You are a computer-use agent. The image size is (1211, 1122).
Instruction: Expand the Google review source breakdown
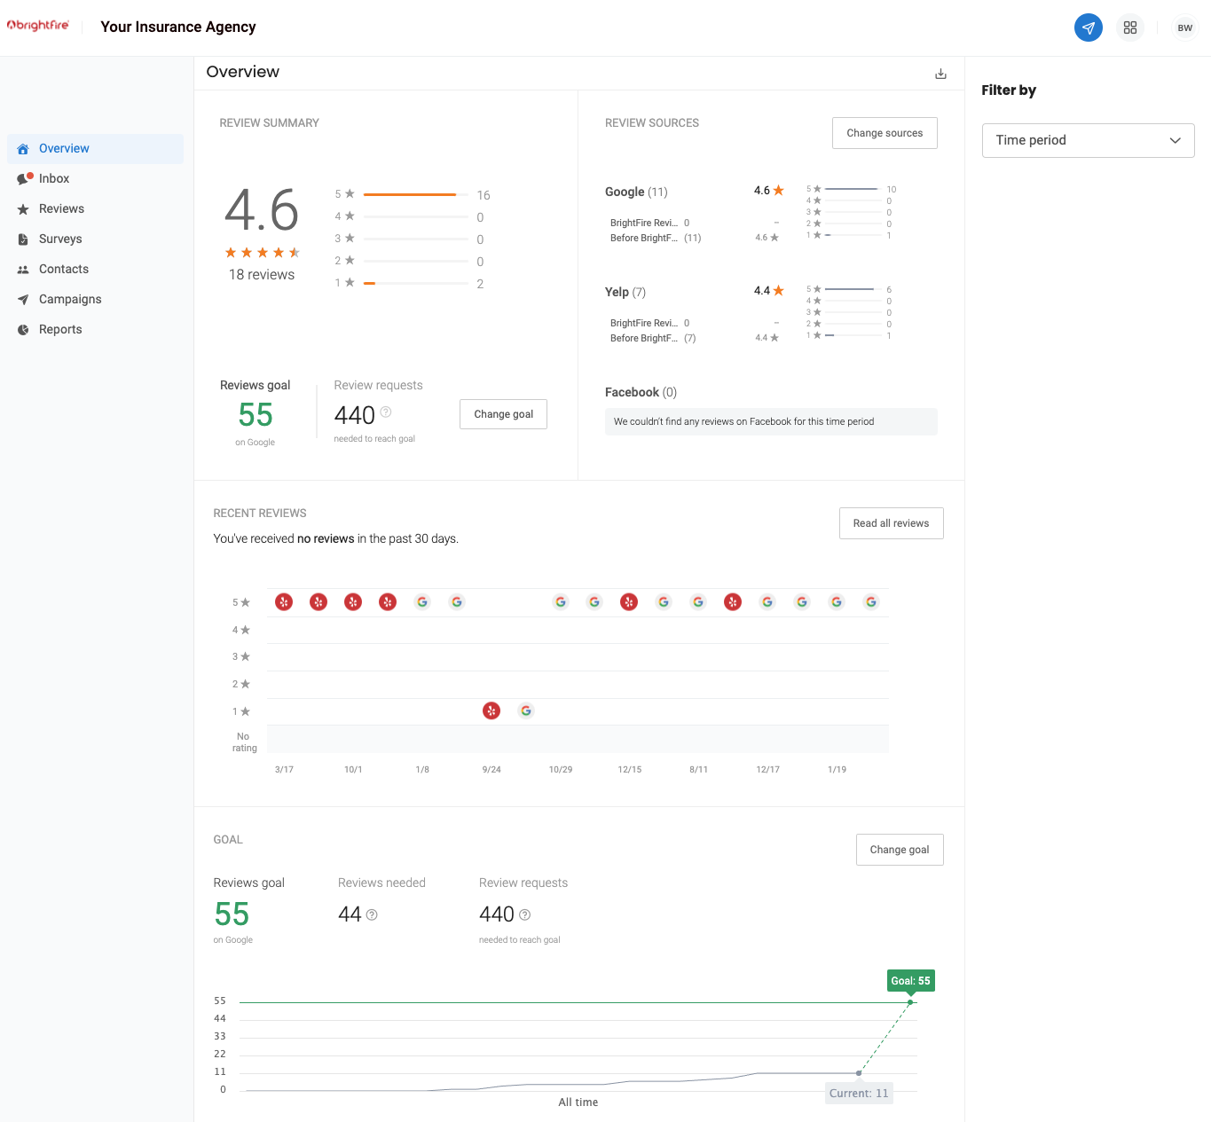click(635, 192)
